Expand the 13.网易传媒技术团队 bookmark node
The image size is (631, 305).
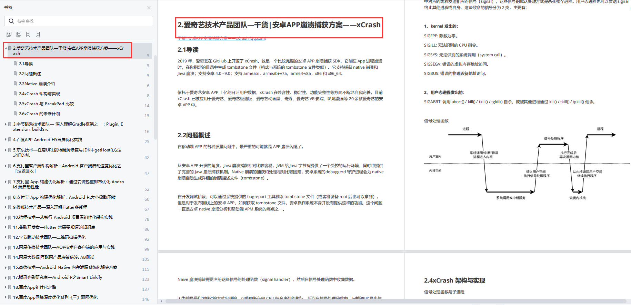[6, 247]
